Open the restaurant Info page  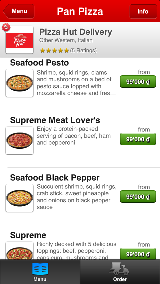click(143, 11)
